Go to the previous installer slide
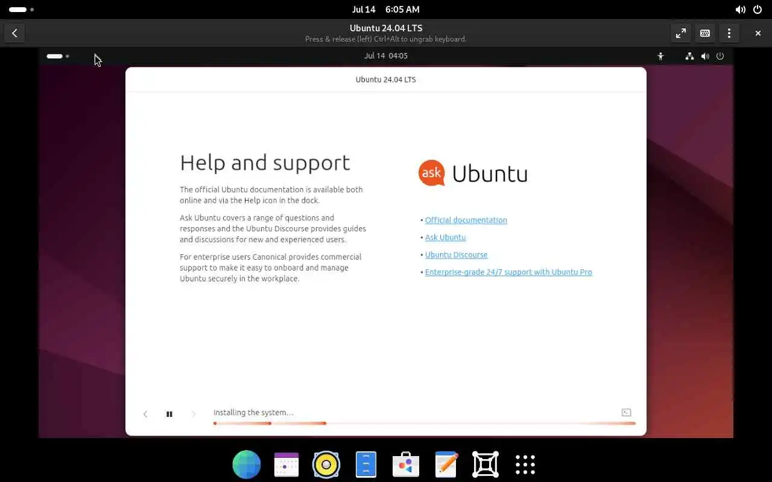The width and height of the screenshot is (772, 482). 145,414
